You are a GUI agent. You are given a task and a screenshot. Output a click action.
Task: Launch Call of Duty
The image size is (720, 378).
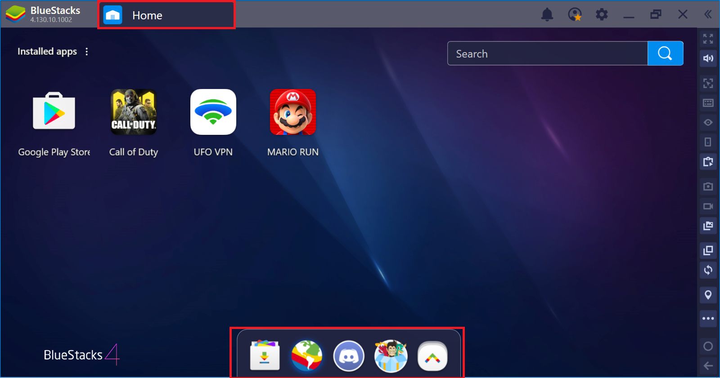[x=134, y=112]
